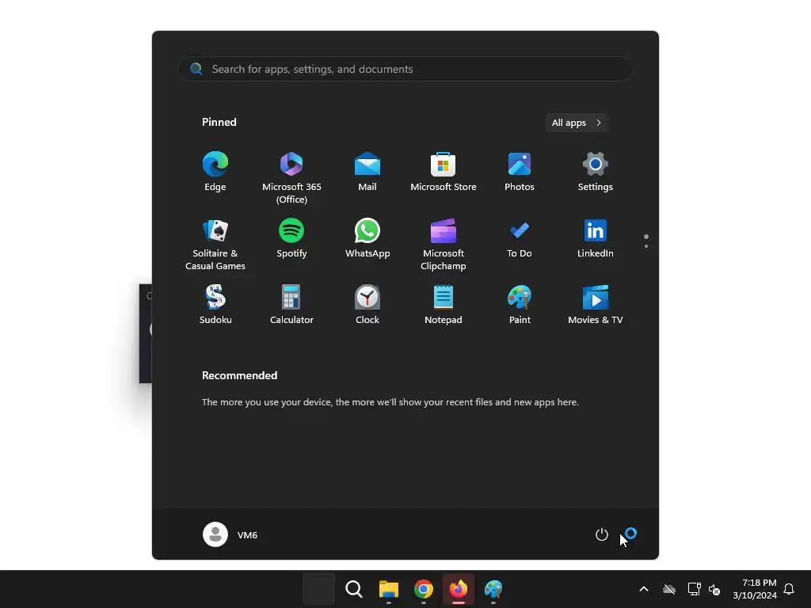Open Microsoft Store from pinned apps
This screenshot has width=811, height=608.
tap(444, 172)
